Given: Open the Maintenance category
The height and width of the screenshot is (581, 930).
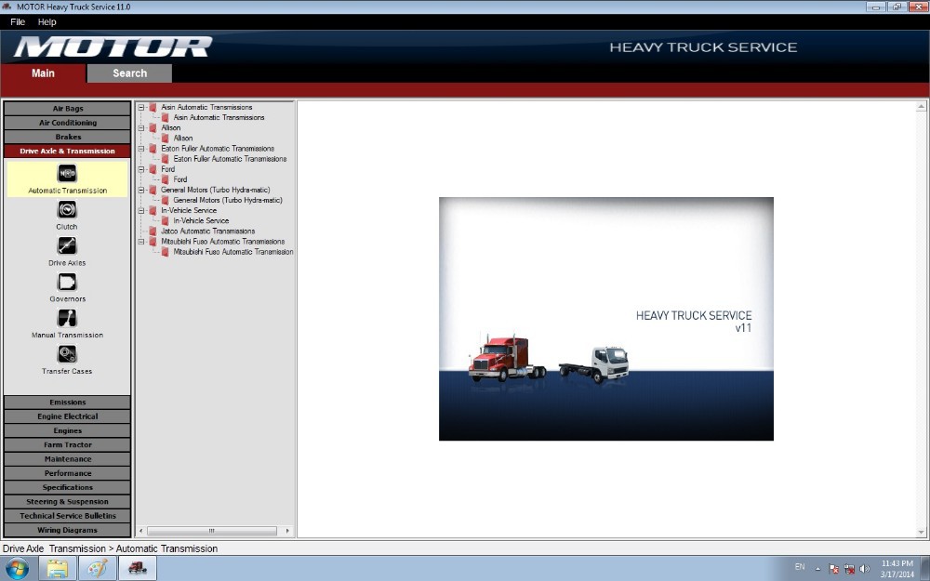Looking at the screenshot, I should point(68,459).
